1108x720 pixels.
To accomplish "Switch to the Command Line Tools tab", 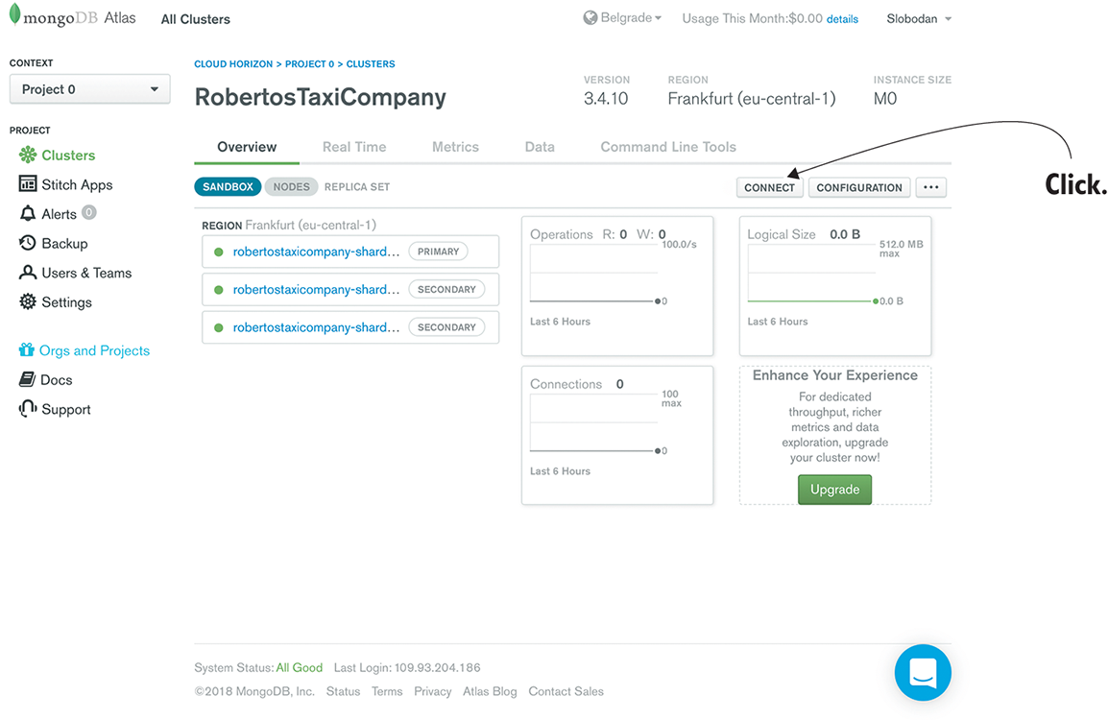I will click(x=668, y=147).
